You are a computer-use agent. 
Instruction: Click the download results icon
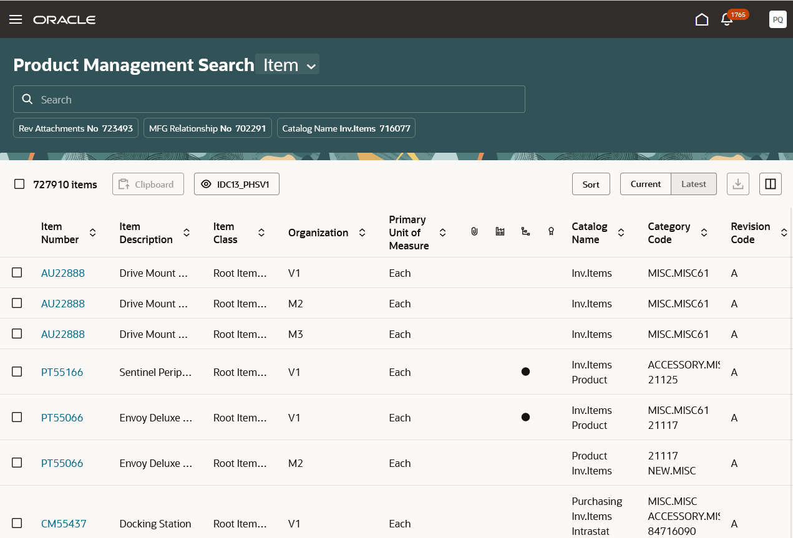coord(738,184)
